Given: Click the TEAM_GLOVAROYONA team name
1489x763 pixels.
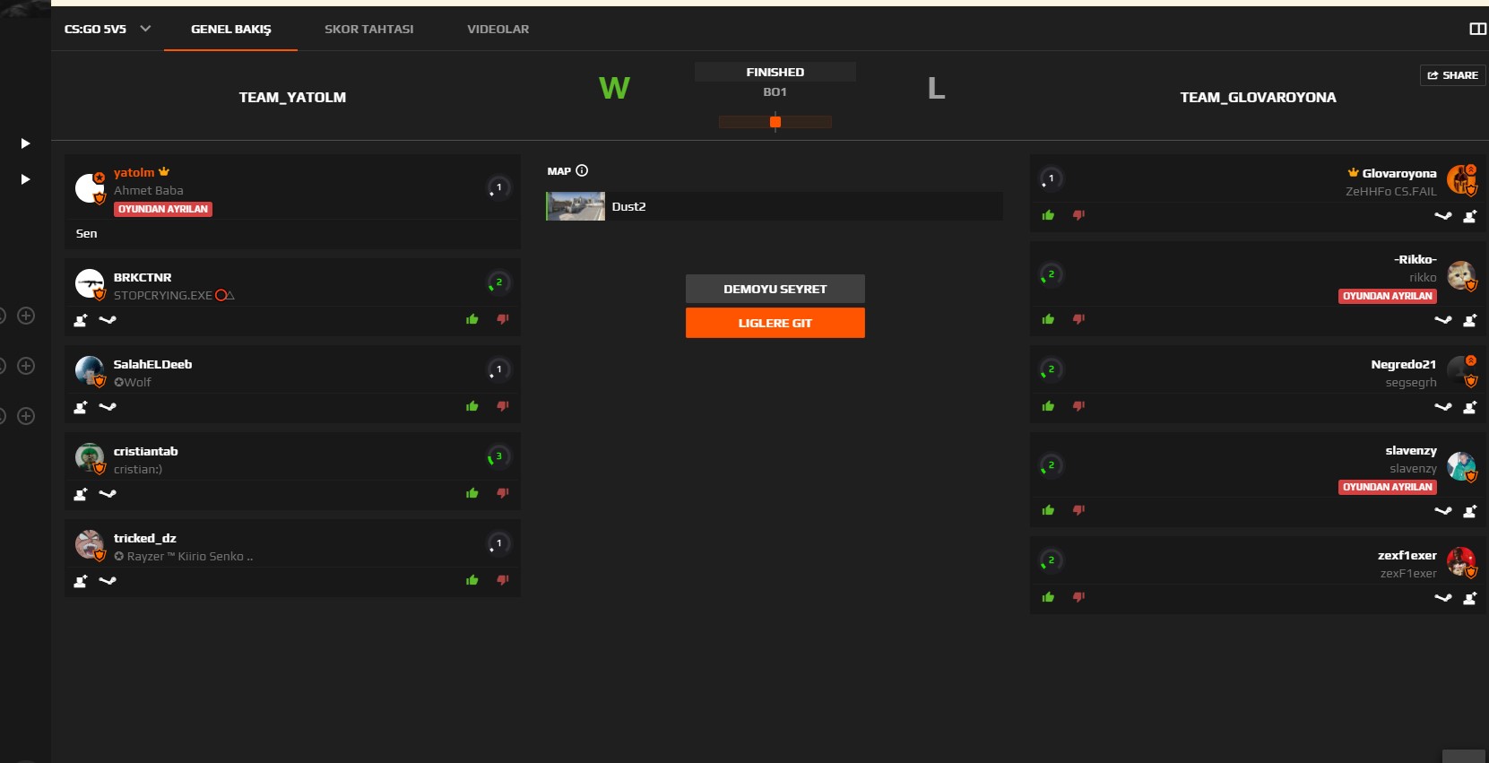Looking at the screenshot, I should coord(1258,97).
